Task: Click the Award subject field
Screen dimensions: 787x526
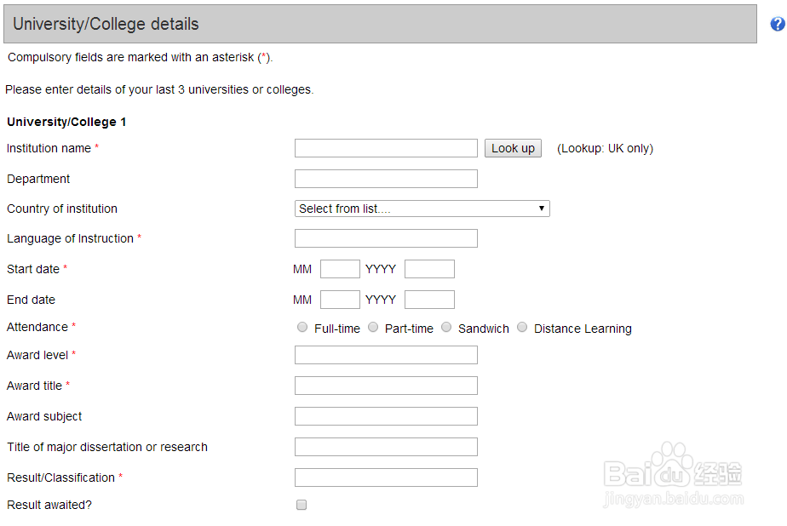Action: pyautogui.click(x=386, y=416)
